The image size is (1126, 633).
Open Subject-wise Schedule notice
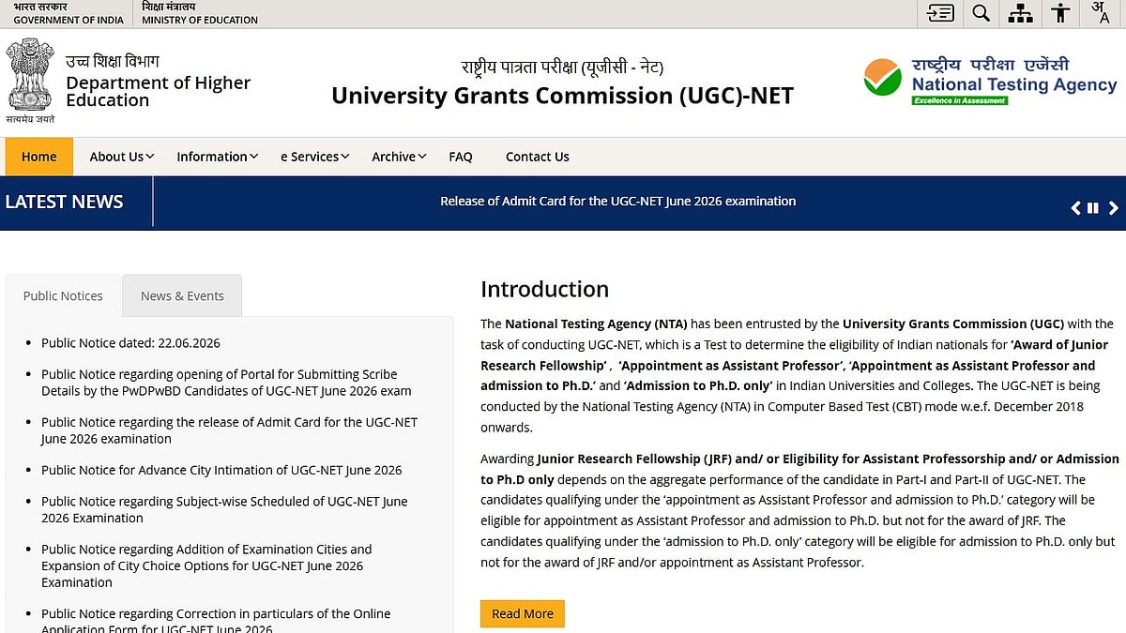pos(224,509)
